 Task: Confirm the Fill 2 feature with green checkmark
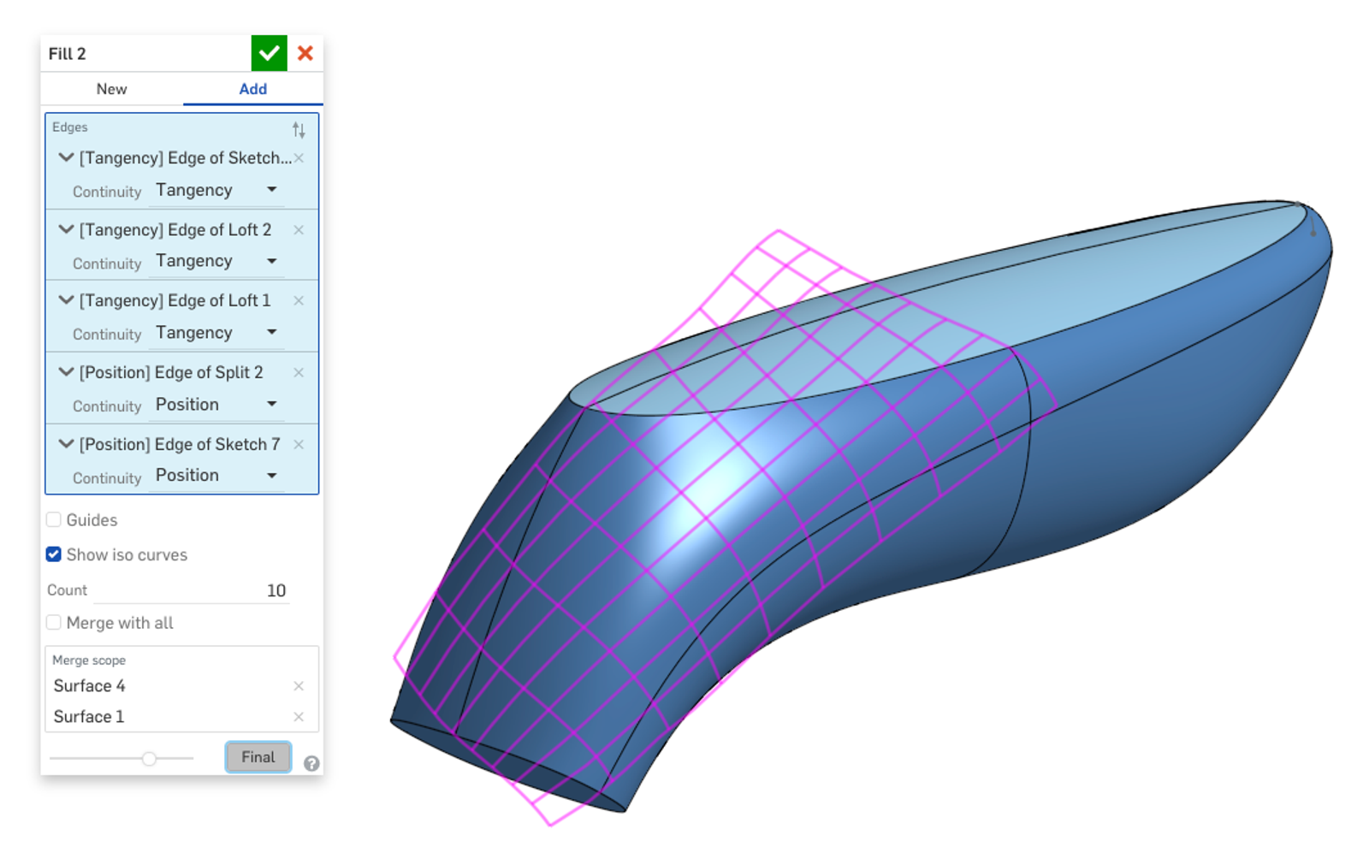coord(269,53)
